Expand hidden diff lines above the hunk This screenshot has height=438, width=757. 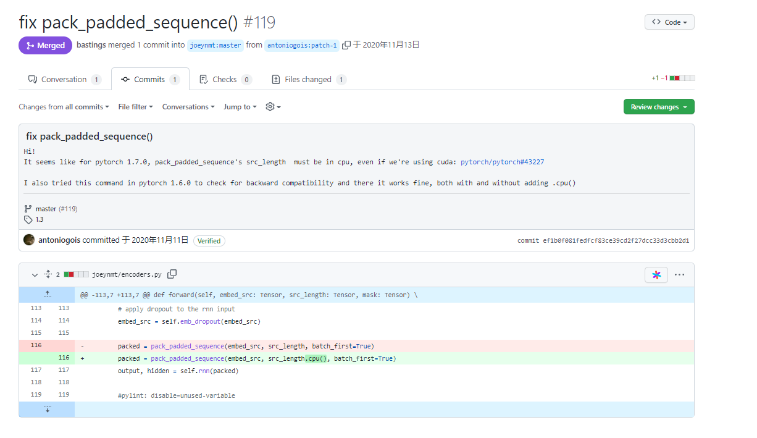[x=47, y=294]
